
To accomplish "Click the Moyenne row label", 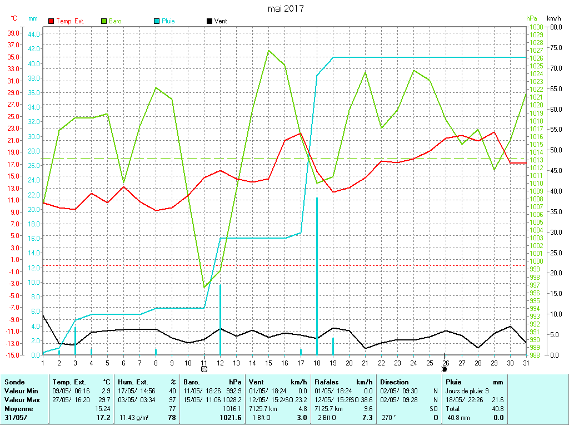I will [18, 409].
